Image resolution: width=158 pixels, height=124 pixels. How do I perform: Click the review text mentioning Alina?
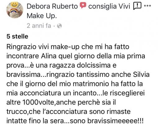tap(76, 56)
